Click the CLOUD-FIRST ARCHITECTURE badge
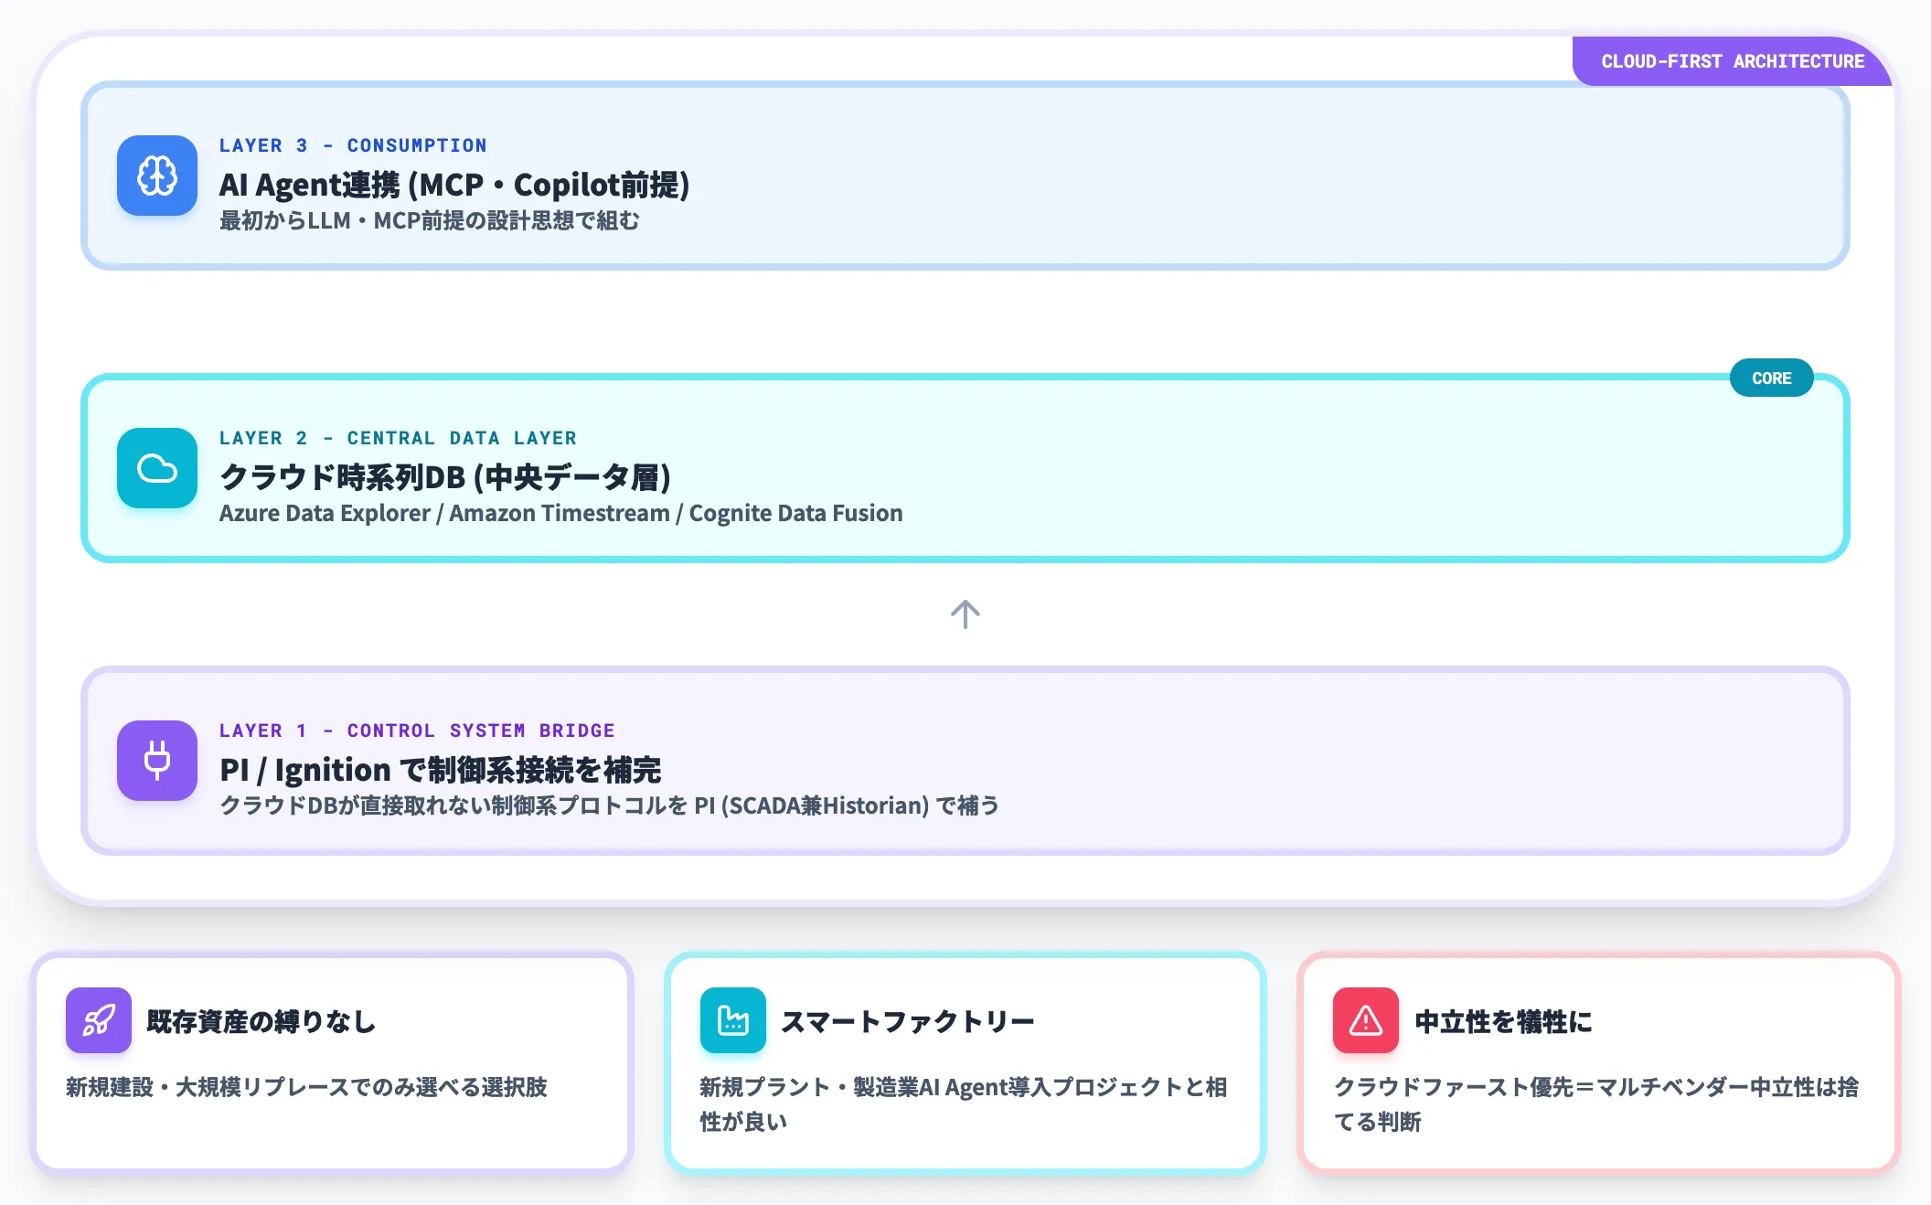 (x=1732, y=61)
